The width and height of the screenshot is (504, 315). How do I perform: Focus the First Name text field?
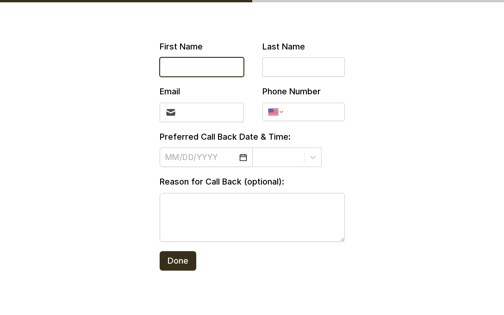tap(202, 67)
